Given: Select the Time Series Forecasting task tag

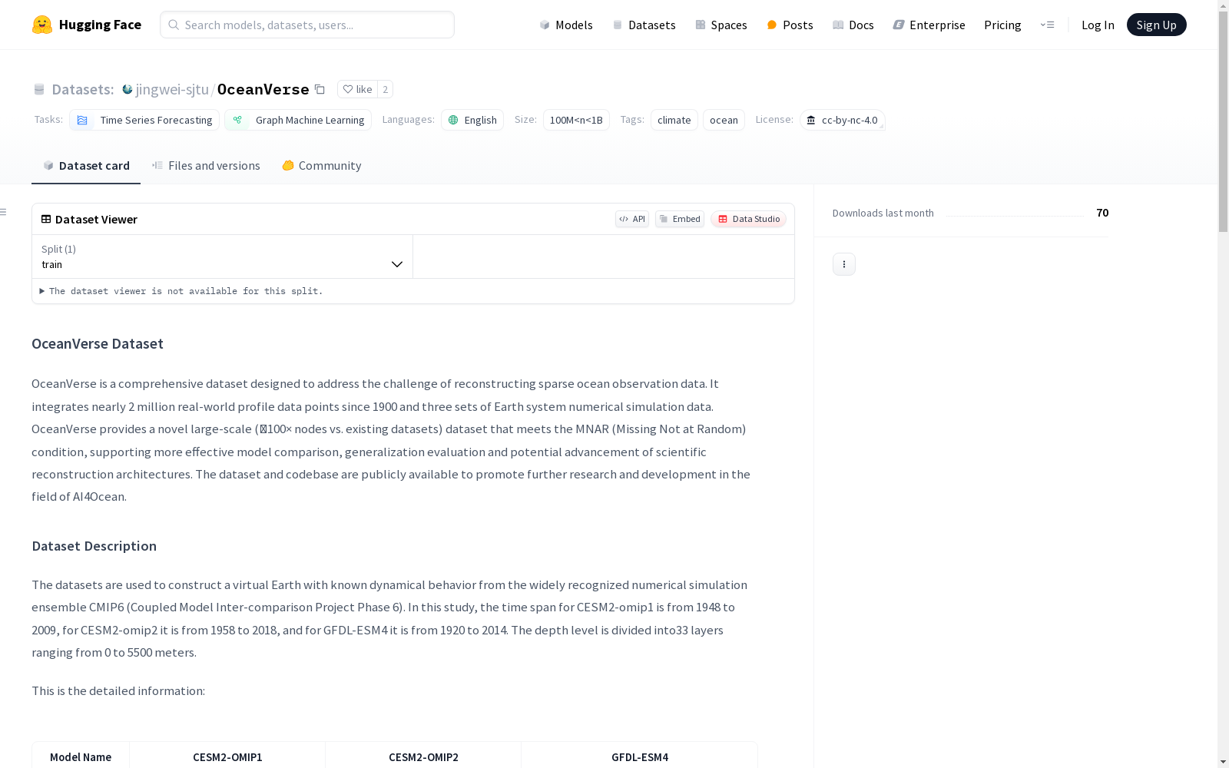Looking at the screenshot, I should pos(144,120).
